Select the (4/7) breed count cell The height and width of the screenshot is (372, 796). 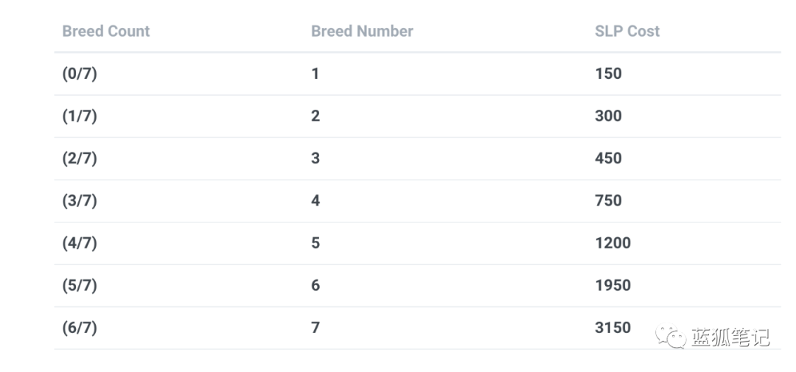click(x=80, y=243)
